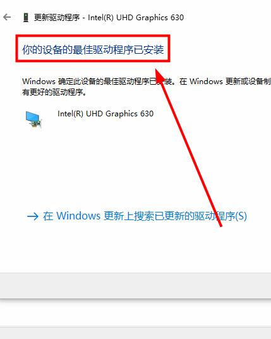Viewport: 271px width, 339px height.
Task: Select the Intel(R) UHD Graphics 630 device name label
Action: click(x=105, y=114)
